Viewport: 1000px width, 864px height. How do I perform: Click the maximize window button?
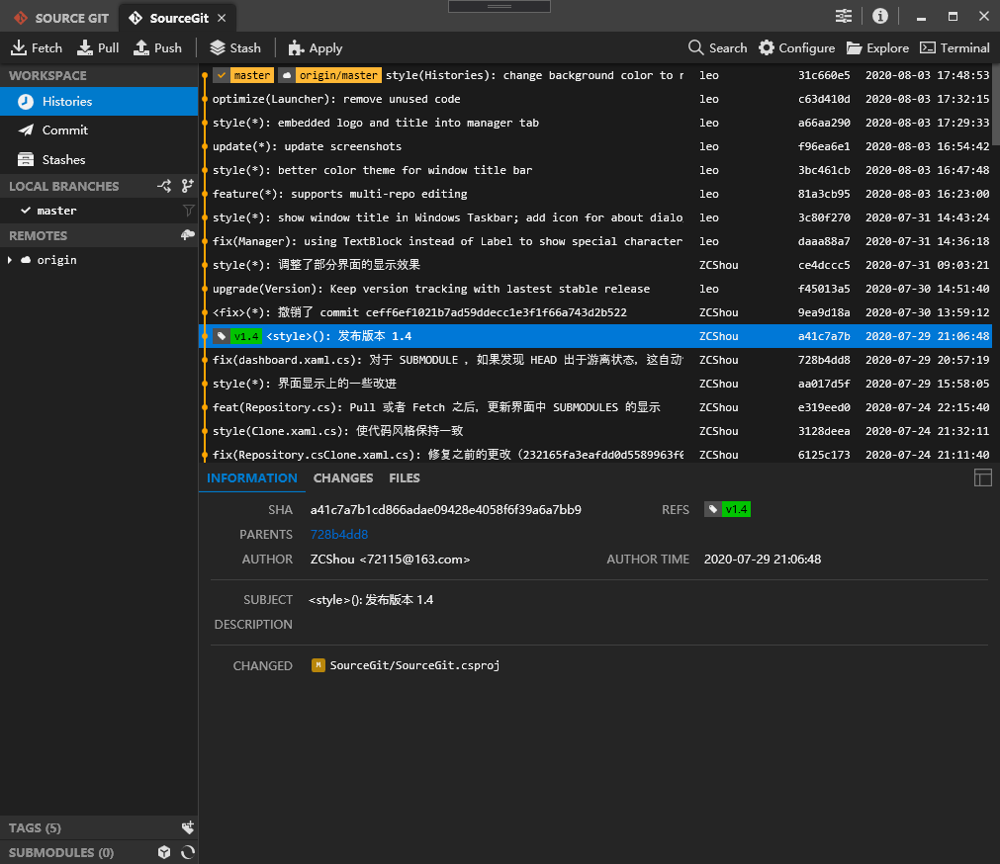953,17
